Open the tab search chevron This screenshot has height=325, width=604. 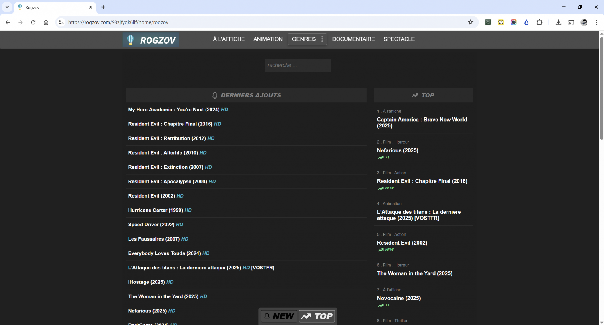[x=7, y=7]
